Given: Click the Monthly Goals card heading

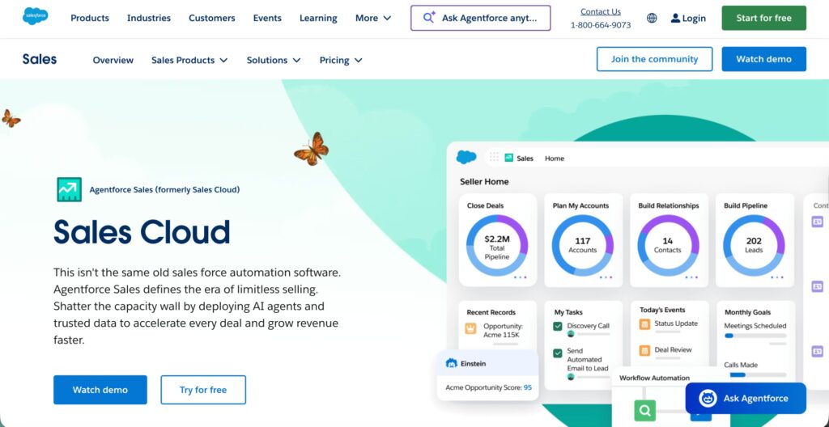Looking at the screenshot, I should click(747, 312).
